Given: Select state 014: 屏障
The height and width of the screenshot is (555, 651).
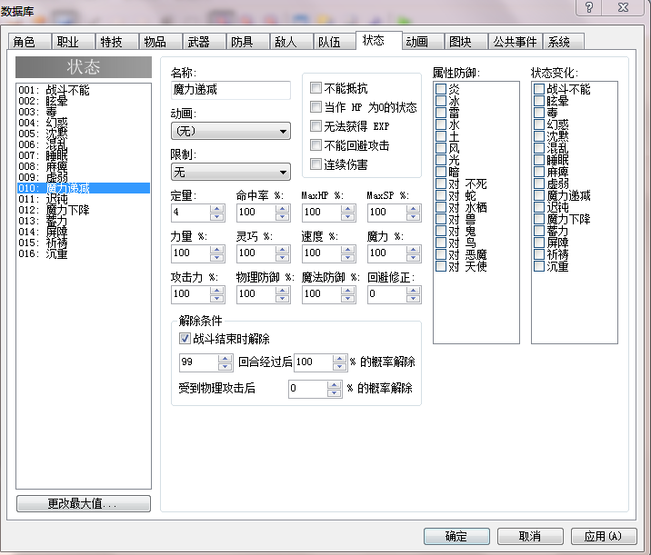Looking at the screenshot, I should click(x=84, y=232).
